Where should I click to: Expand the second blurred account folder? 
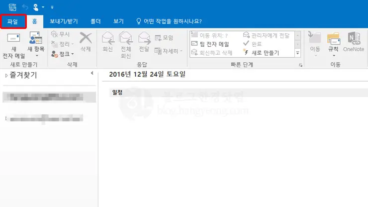point(6,118)
